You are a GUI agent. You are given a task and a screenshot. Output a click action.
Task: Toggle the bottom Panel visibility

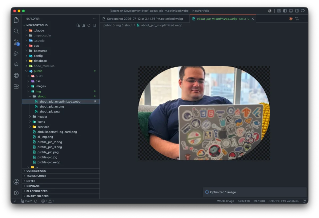pos(291,11)
